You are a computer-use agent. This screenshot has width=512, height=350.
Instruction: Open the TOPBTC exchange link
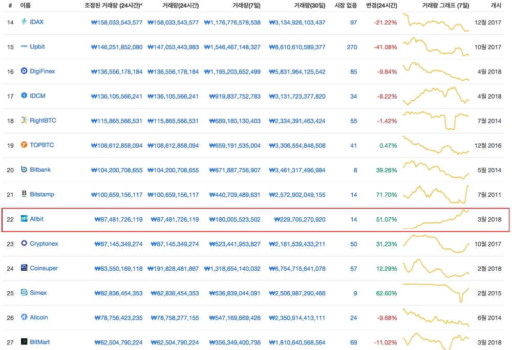(42, 145)
